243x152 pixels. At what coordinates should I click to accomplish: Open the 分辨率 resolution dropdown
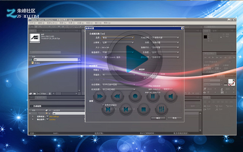(x=118, y=43)
